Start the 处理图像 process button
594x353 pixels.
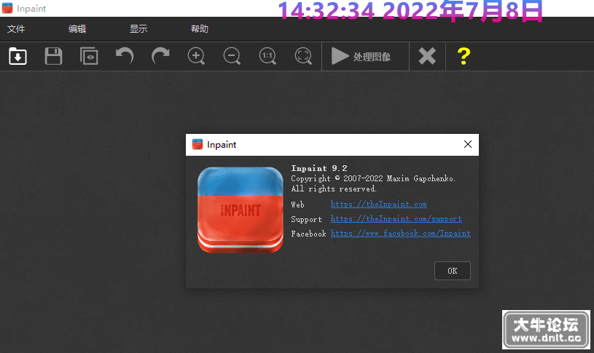pyautogui.click(x=365, y=56)
